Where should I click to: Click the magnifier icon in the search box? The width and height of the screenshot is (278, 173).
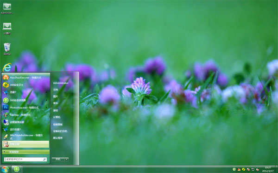(44, 160)
